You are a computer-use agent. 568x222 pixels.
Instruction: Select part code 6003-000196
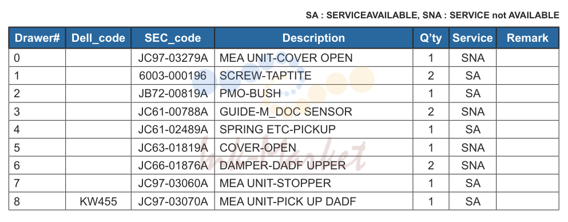(x=173, y=76)
